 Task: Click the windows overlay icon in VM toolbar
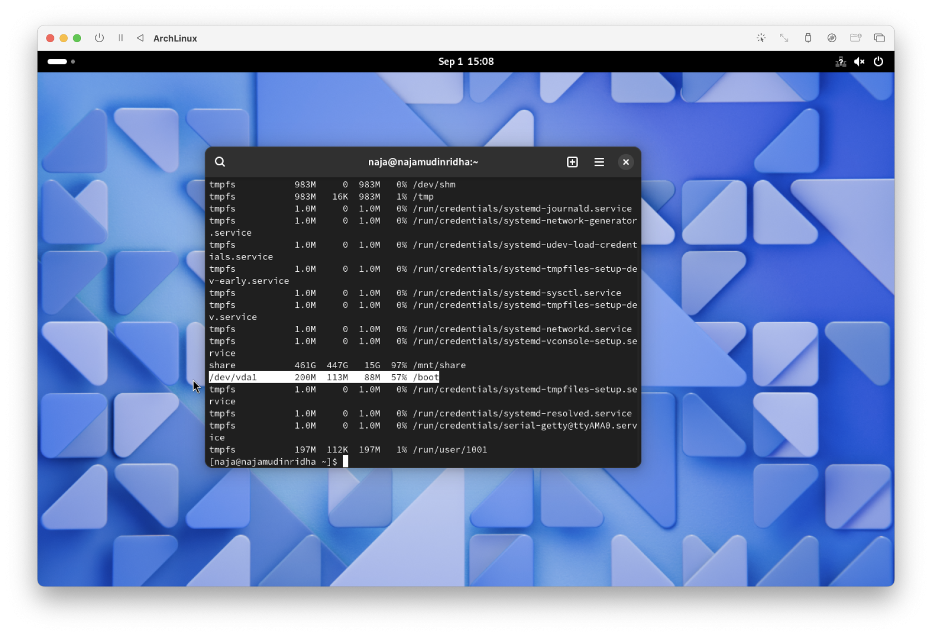[x=879, y=38]
